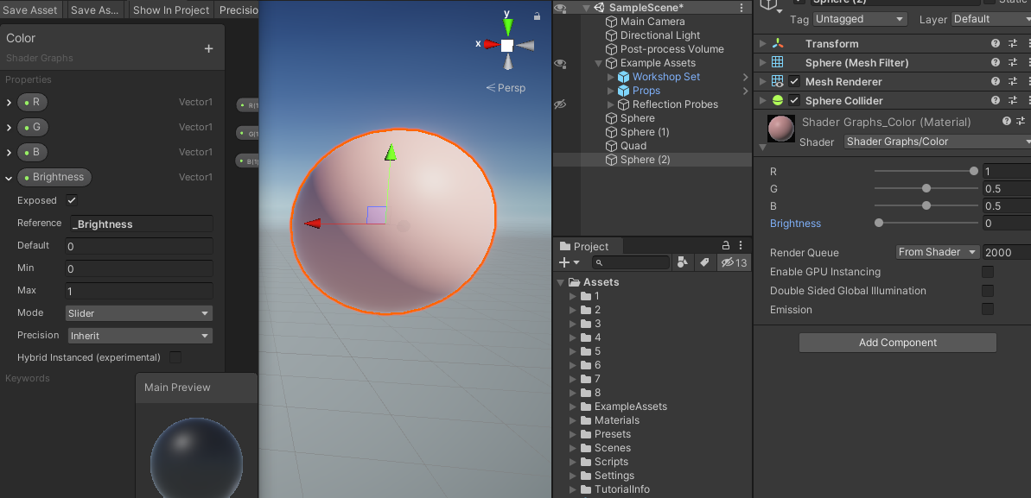Enable the Emission checkbox

point(988,310)
